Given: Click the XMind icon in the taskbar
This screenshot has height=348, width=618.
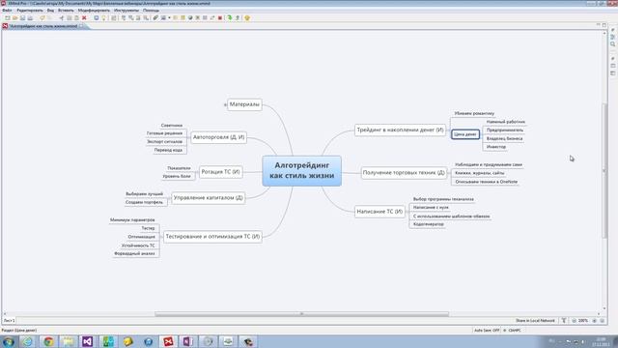Looking at the screenshot, I should coord(168,341).
